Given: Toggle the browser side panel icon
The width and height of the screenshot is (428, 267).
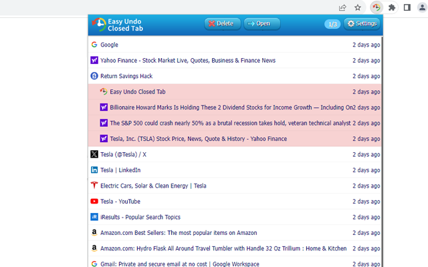Looking at the screenshot, I should [x=407, y=7].
